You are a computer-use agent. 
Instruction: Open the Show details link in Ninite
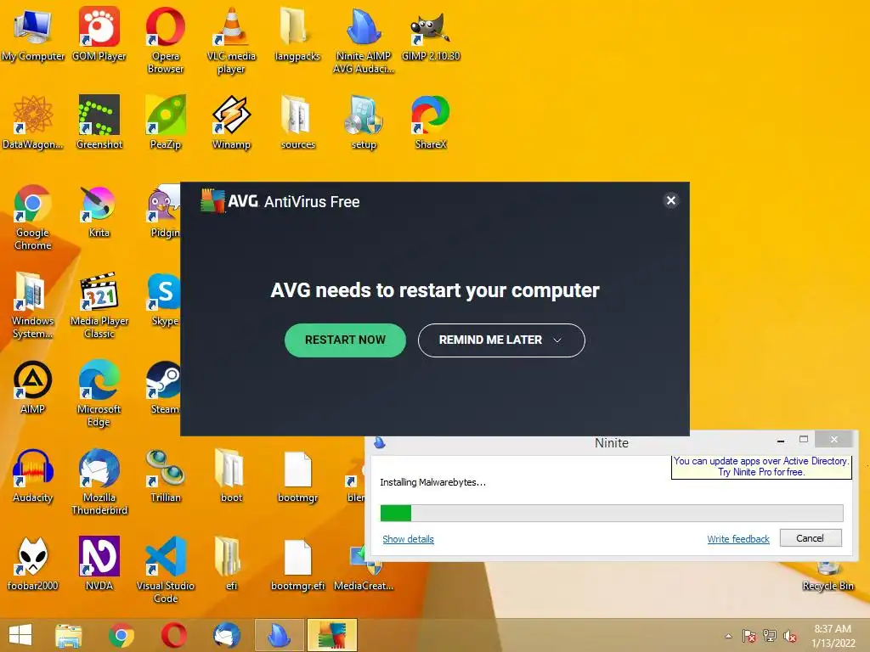[408, 539]
